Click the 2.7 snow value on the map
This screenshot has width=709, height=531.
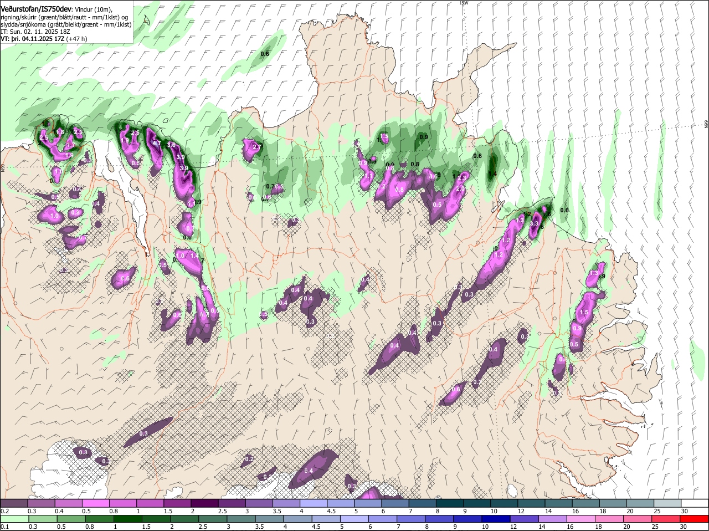(x=257, y=147)
